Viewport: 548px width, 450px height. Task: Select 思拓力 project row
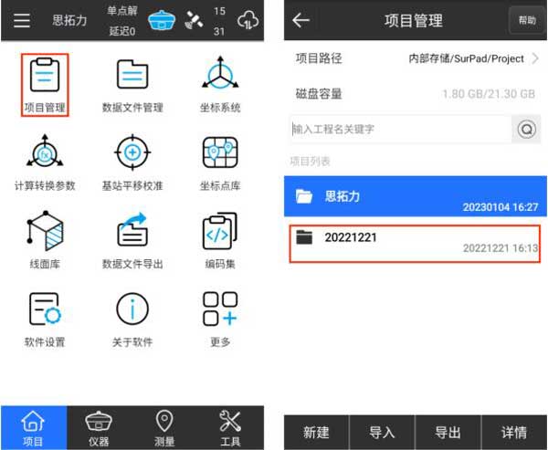pyautogui.click(x=416, y=196)
